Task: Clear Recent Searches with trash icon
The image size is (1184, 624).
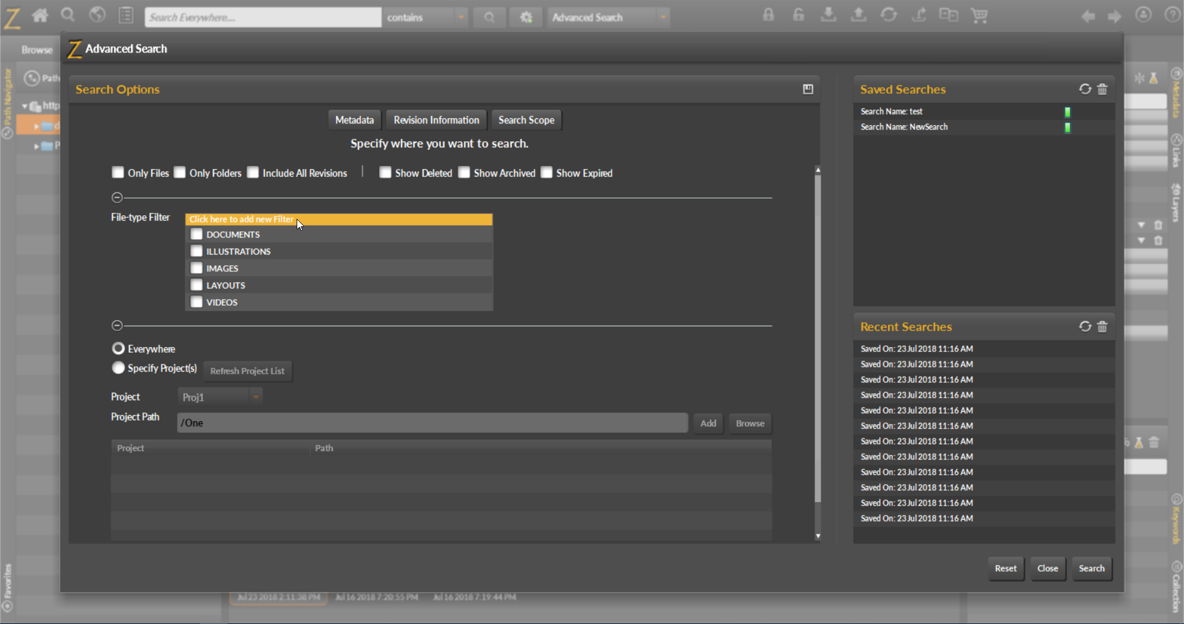Action: tap(1103, 327)
